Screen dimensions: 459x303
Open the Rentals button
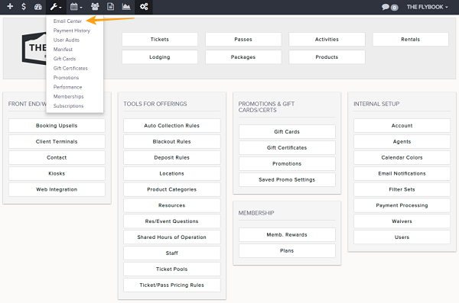[410, 39]
